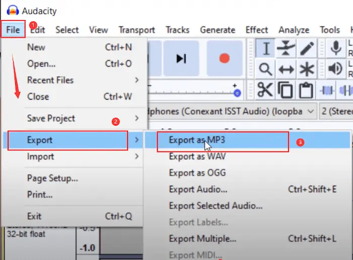The height and width of the screenshot is (260, 353).
Task: Select the Draw pencil tool
Action: tap(307, 48)
